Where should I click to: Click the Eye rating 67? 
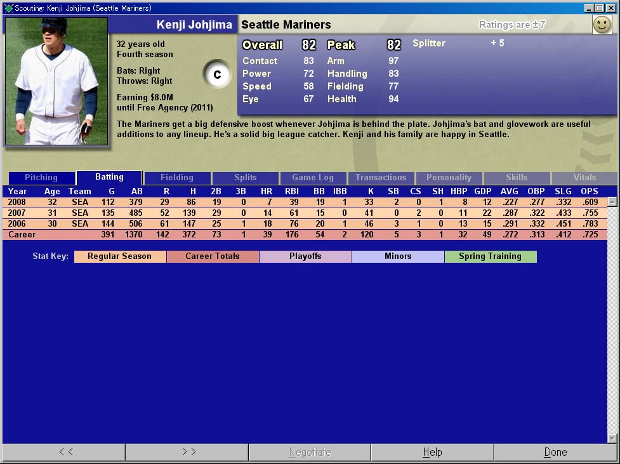click(x=308, y=99)
